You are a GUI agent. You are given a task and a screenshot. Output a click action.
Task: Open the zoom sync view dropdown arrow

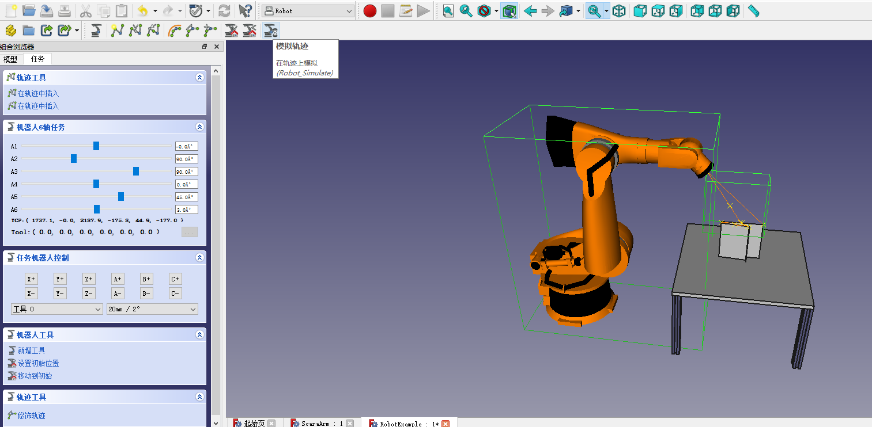click(606, 11)
